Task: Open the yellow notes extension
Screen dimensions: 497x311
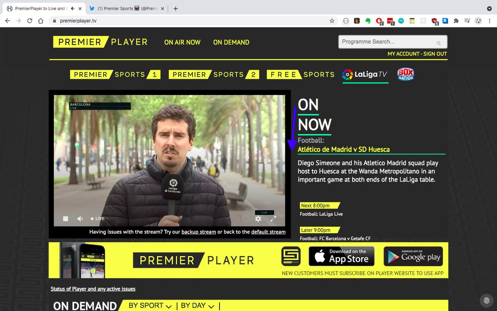Action: tap(412, 21)
